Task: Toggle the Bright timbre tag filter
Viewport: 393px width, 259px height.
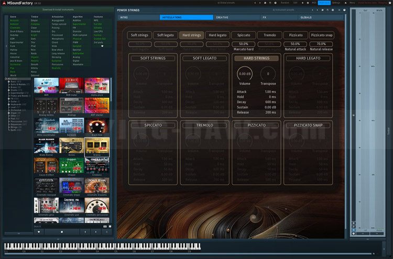Action: (34, 35)
